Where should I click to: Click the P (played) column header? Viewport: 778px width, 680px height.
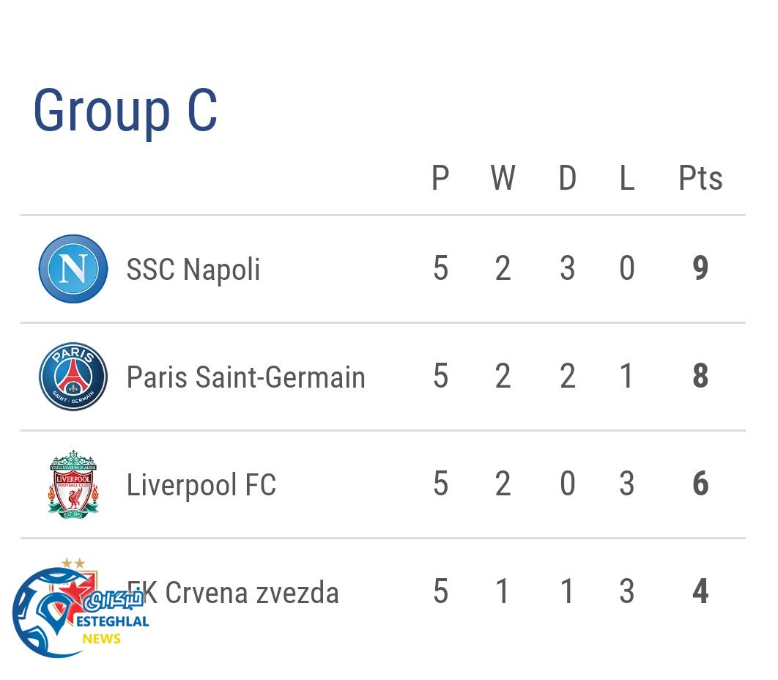tap(440, 178)
